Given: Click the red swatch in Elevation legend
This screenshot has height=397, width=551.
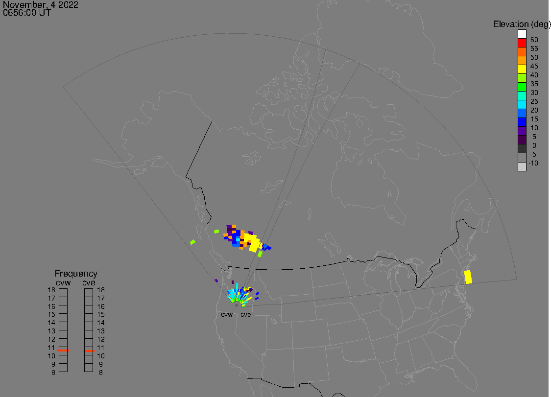Looking at the screenshot, I should [522, 43].
